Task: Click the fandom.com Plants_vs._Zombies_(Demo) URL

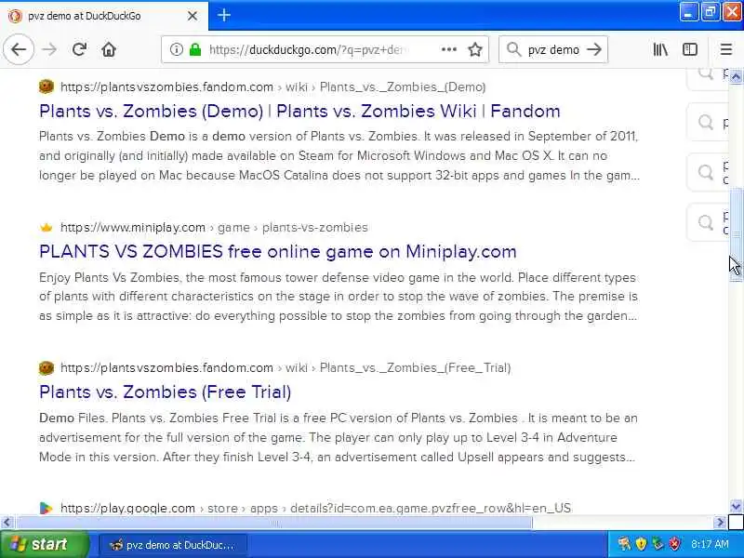Action: (272, 86)
